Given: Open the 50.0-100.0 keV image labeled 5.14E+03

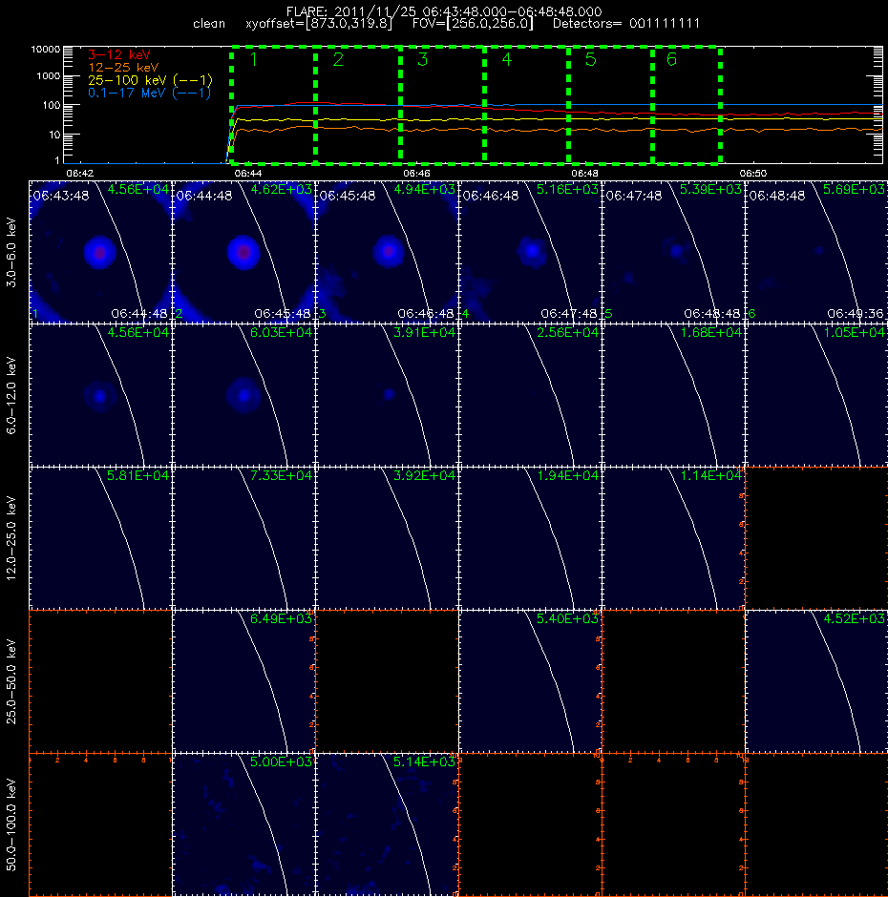Looking at the screenshot, I should click(x=387, y=824).
